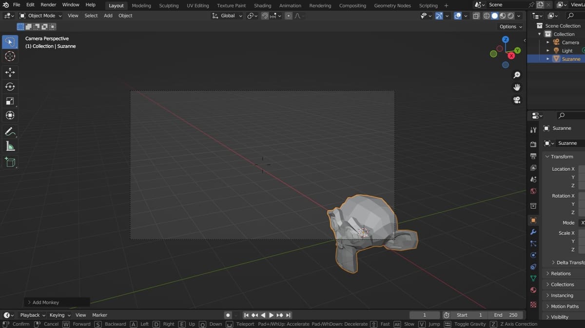The height and width of the screenshot is (328, 585).
Task: Click the pan hand viewport icon
Action: (517, 87)
